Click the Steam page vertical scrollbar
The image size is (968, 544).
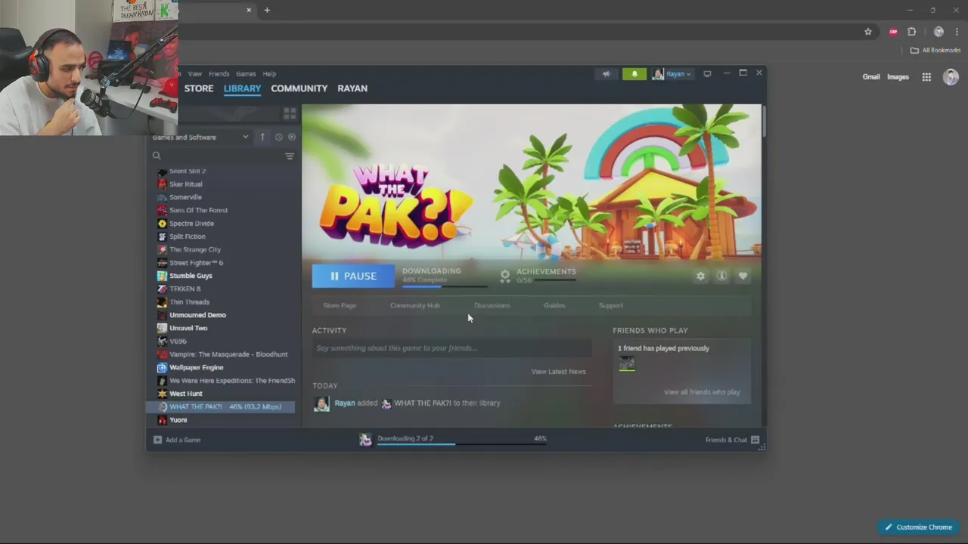(764, 121)
